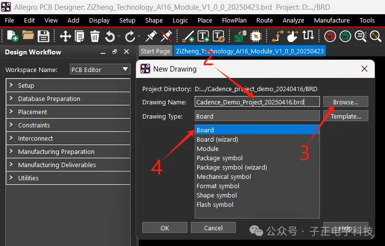
Task: Open the Display menu
Action: 99,21
